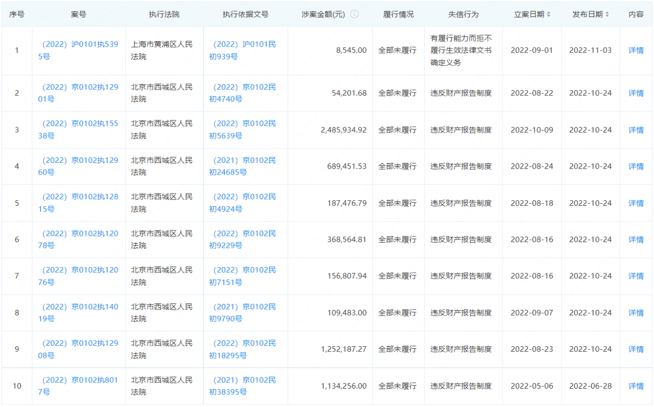Click 详情 for row 2
This screenshot has width=654, height=407.
click(636, 93)
